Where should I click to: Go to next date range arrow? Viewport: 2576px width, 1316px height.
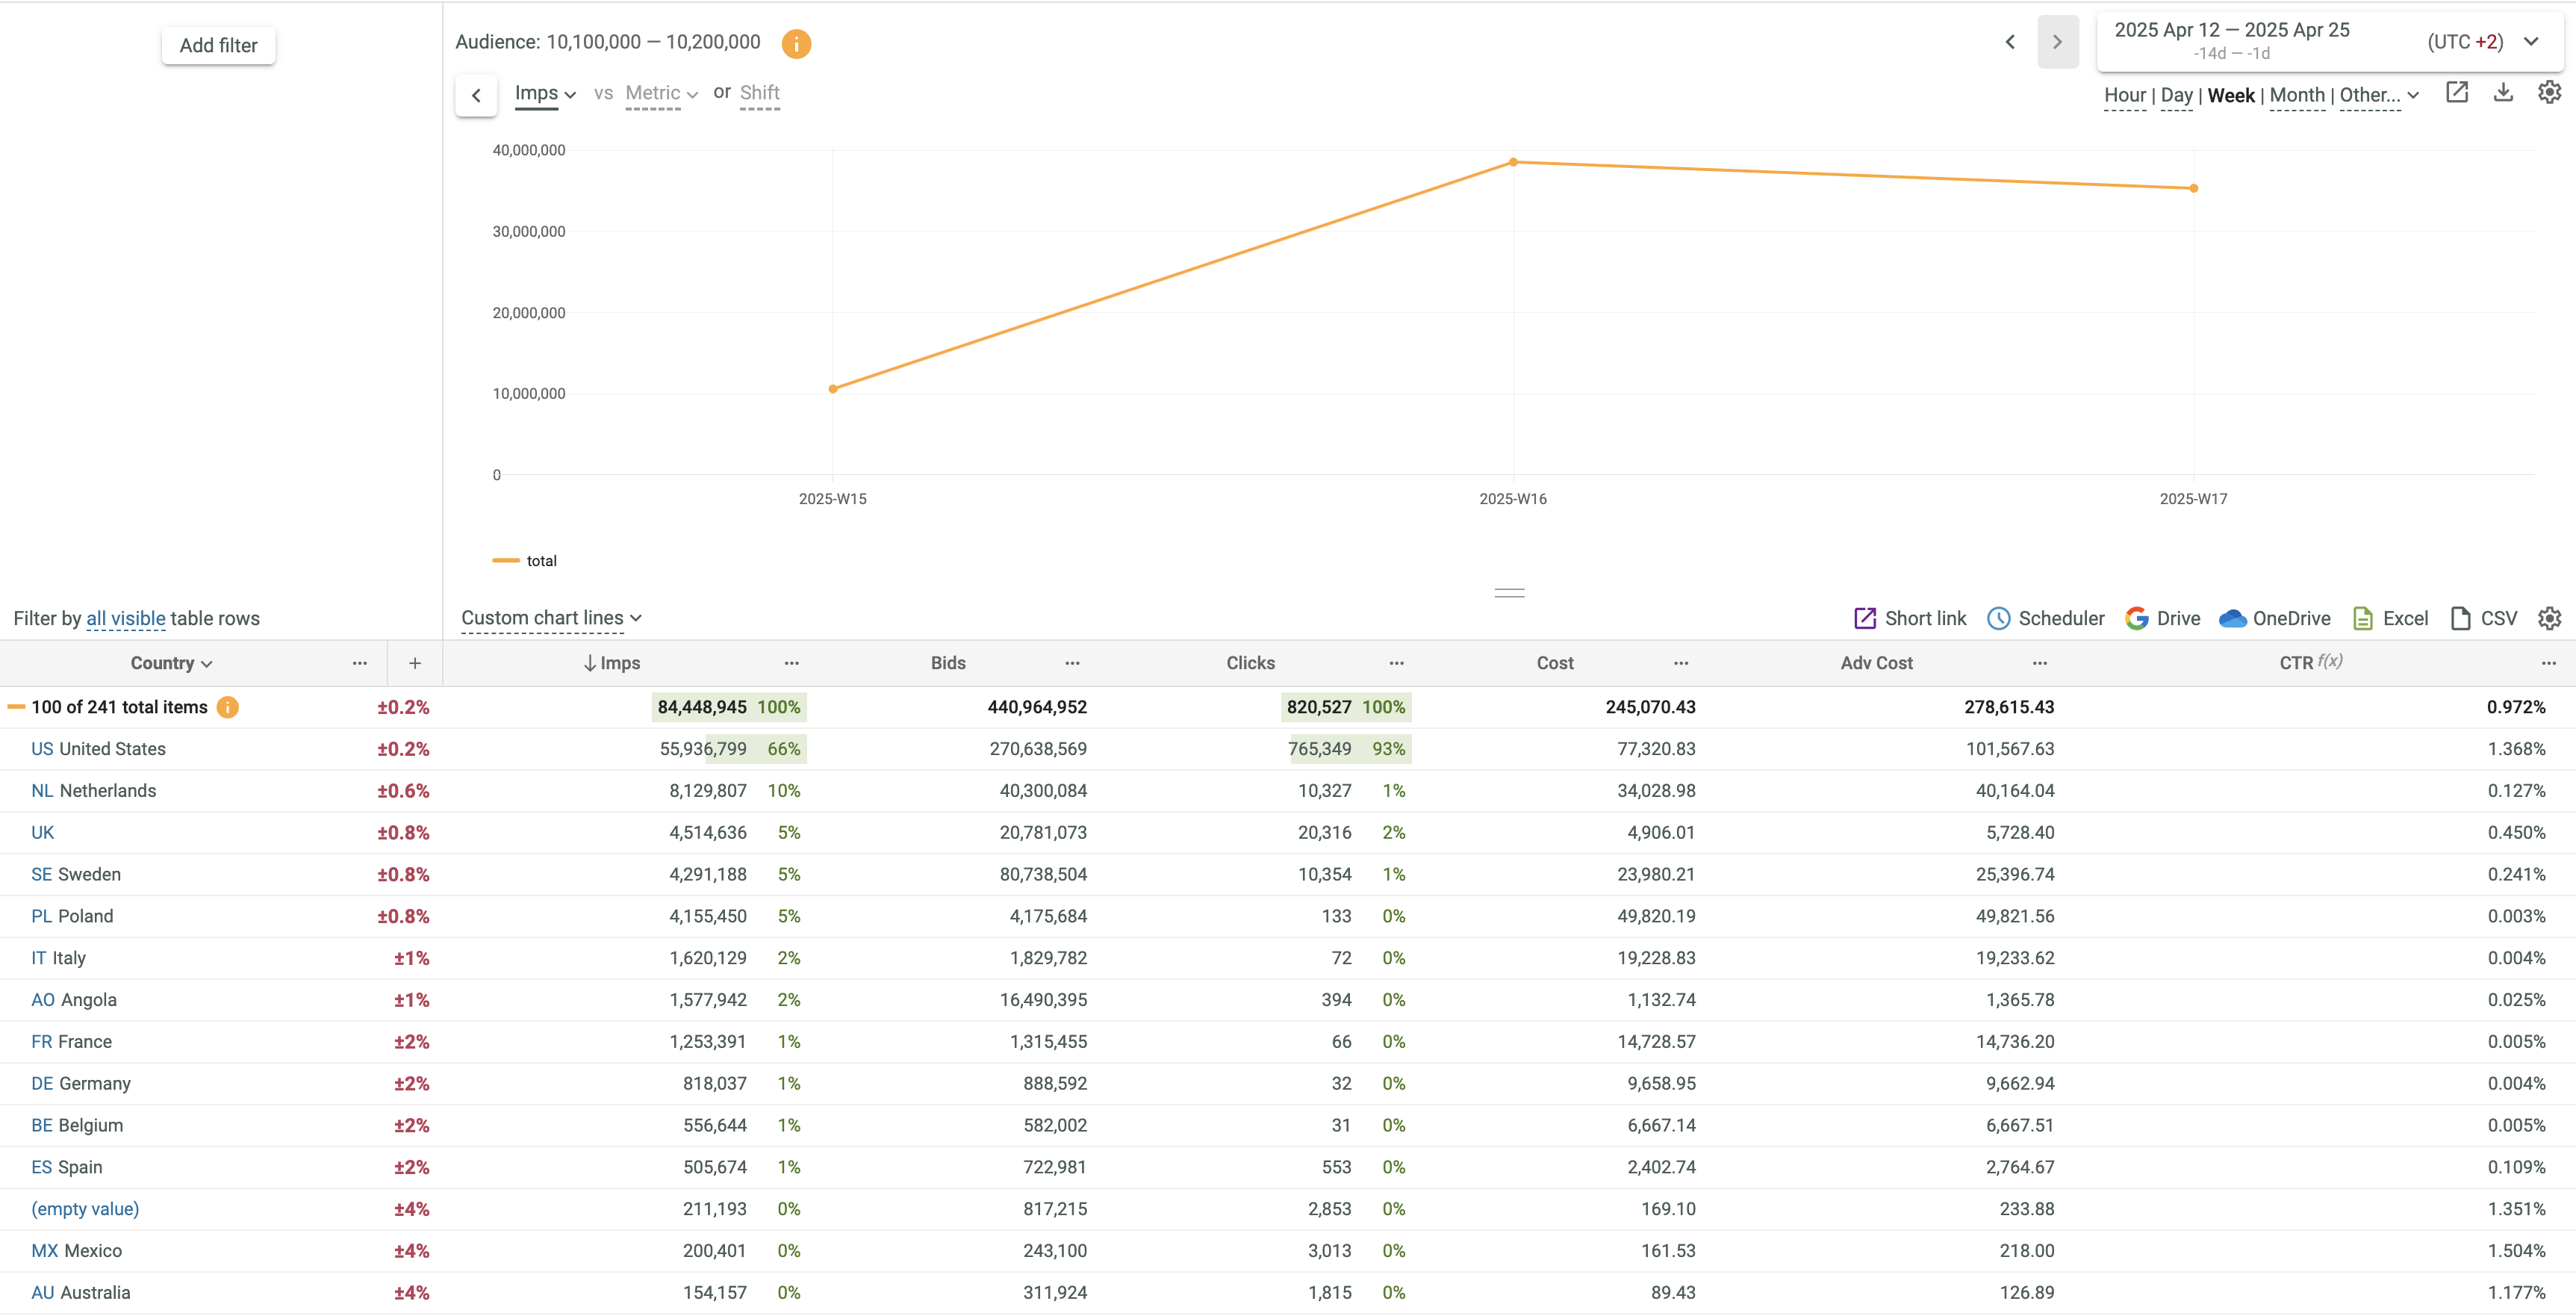click(2057, 42)
